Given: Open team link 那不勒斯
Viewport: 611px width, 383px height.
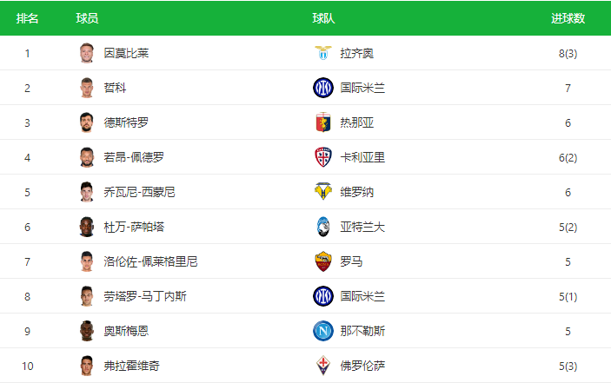Looking at the screenshot, I should 362,331.
